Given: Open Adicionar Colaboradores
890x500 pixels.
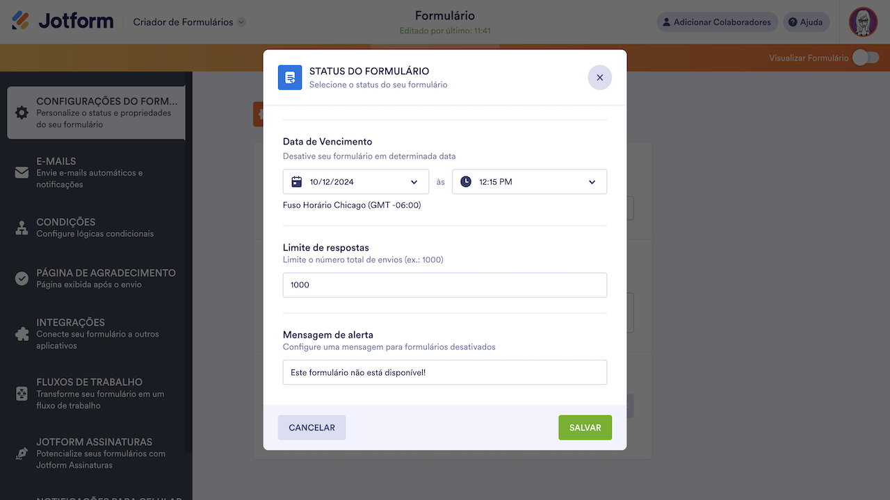Looking at the screenshot, I should coord(717,22).
